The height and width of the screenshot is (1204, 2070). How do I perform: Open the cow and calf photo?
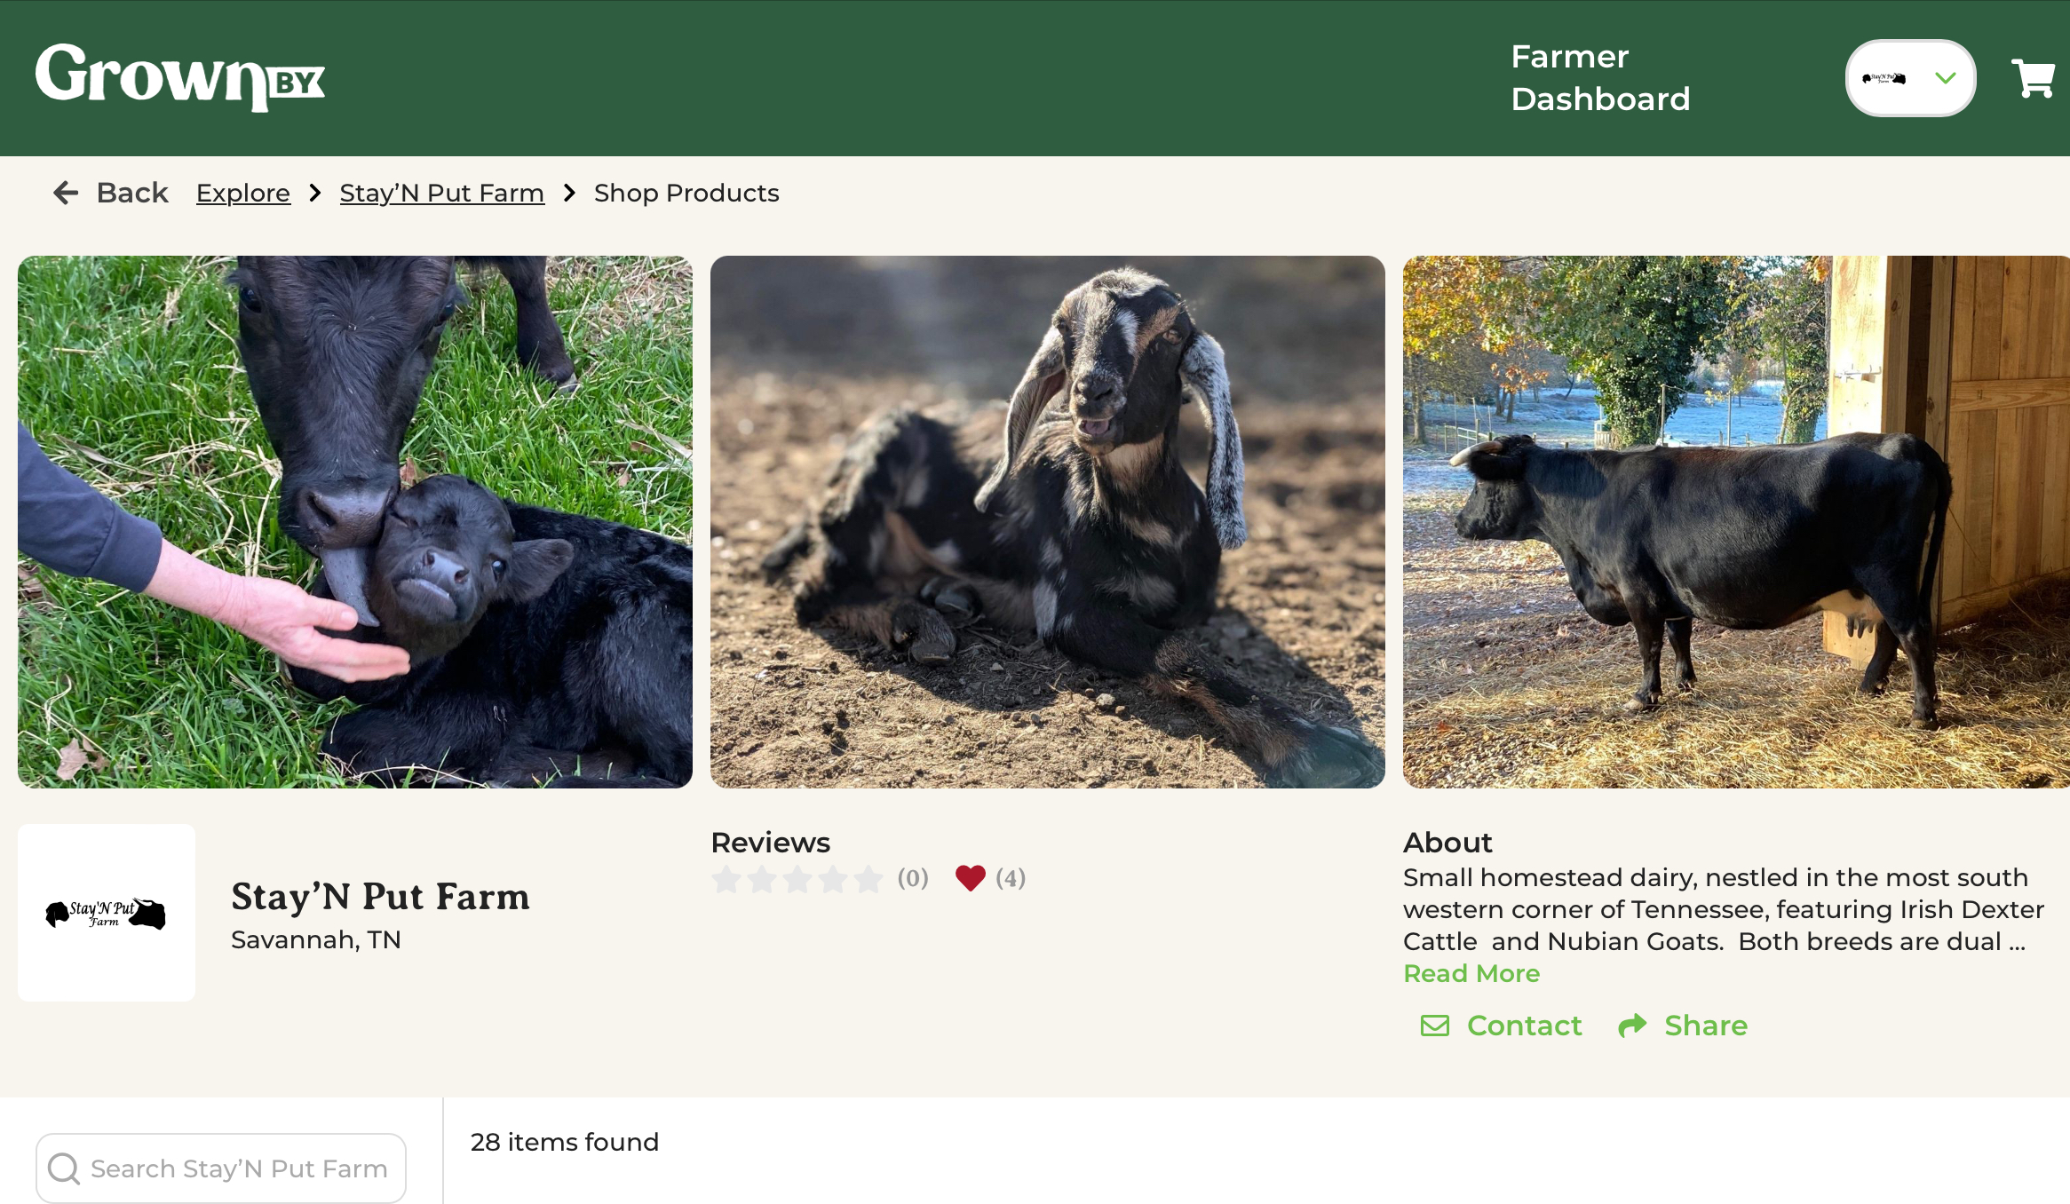[355, 522]
